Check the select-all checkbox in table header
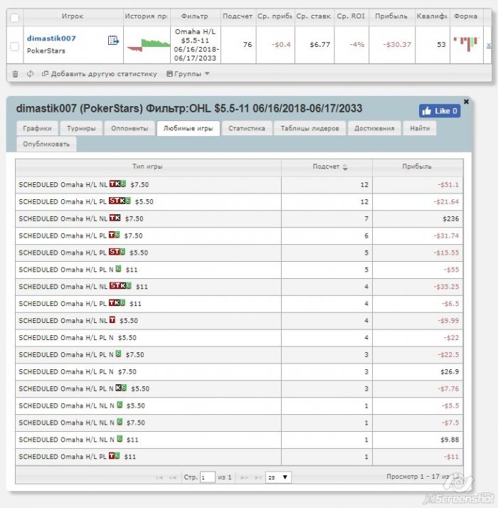 point(15,16)
